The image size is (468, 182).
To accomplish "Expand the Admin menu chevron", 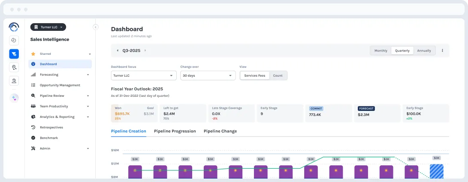I will [88, 149].
